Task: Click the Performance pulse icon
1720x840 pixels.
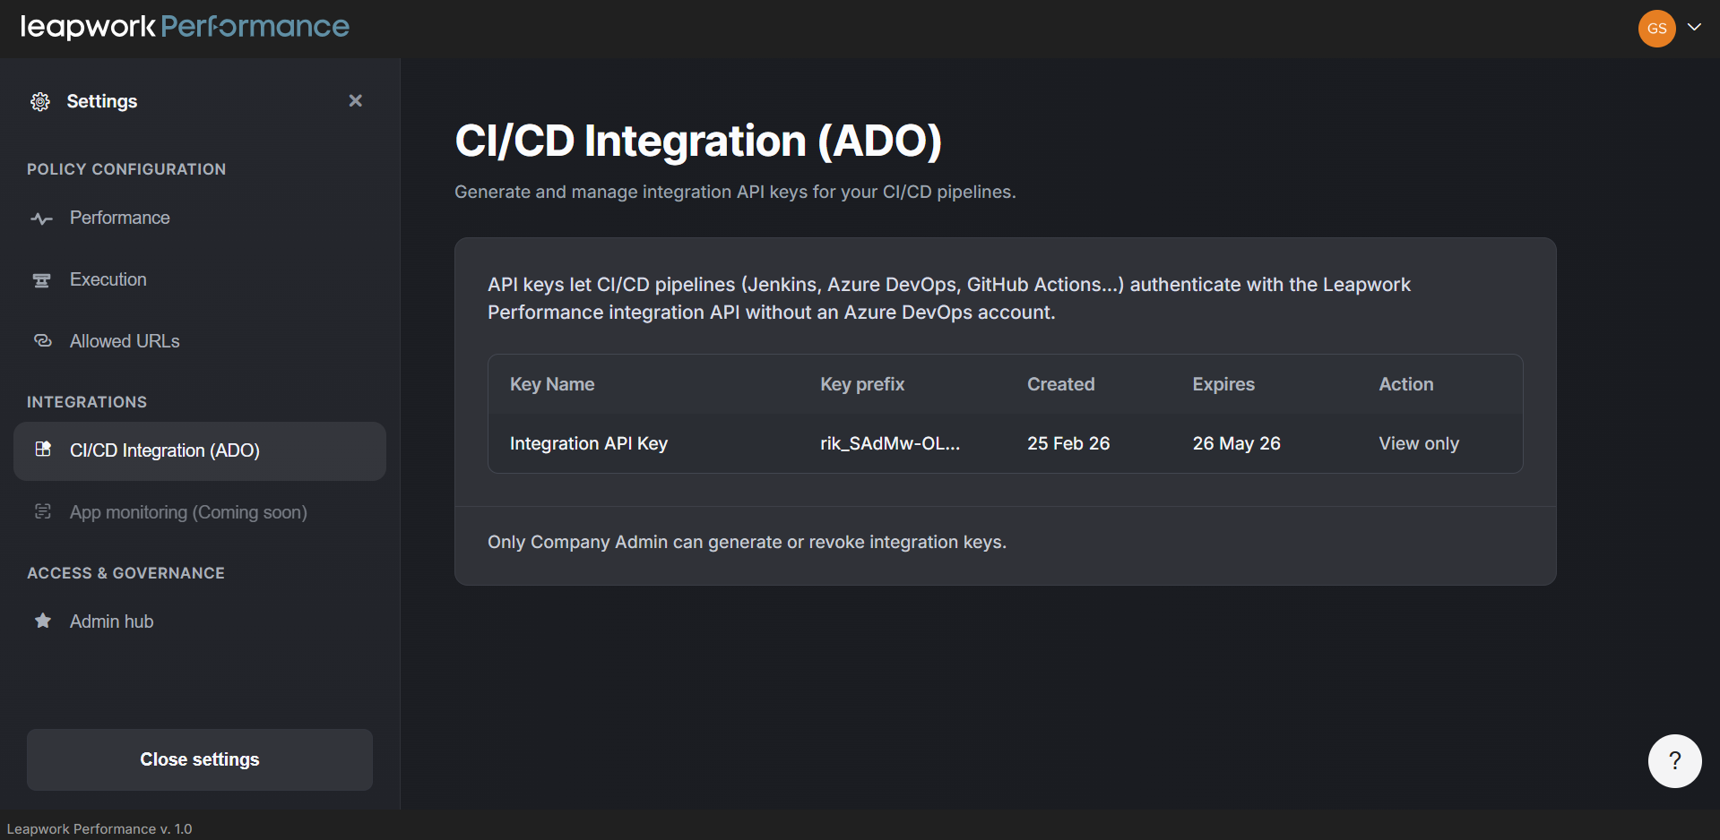Action: [42, 219]
